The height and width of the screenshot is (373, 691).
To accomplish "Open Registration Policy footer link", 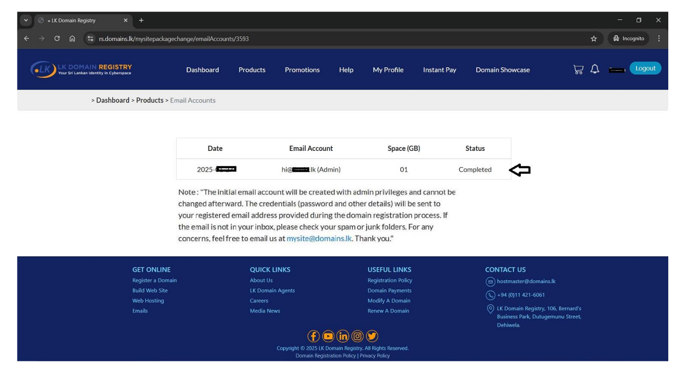I will tap(390, 280).
